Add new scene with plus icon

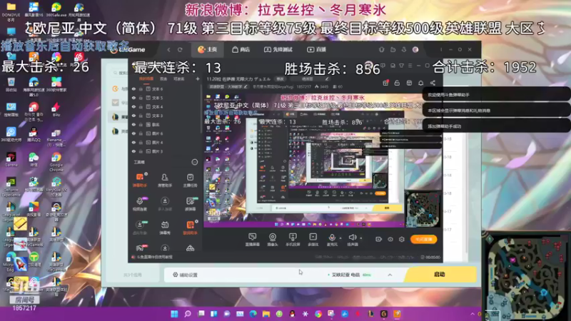[198, 78]
